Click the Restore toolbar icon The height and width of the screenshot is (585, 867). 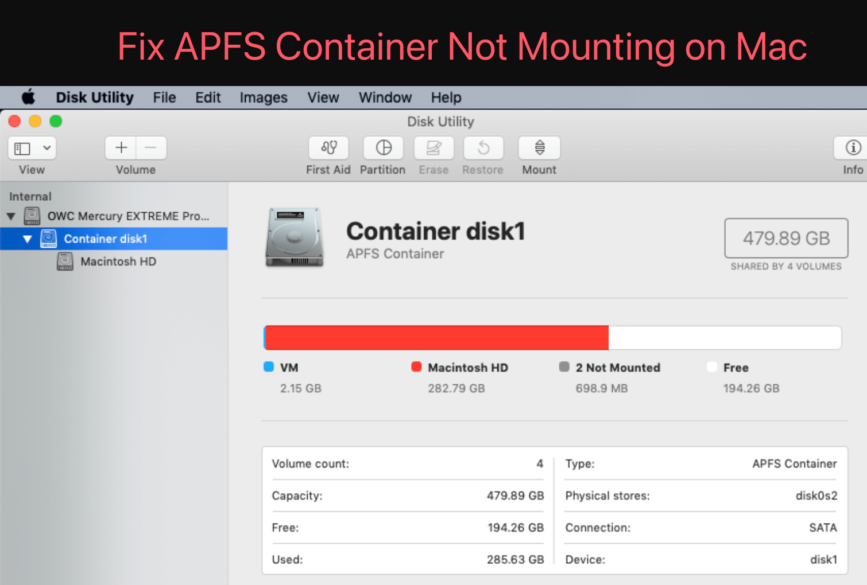click(x=483, y=148)
